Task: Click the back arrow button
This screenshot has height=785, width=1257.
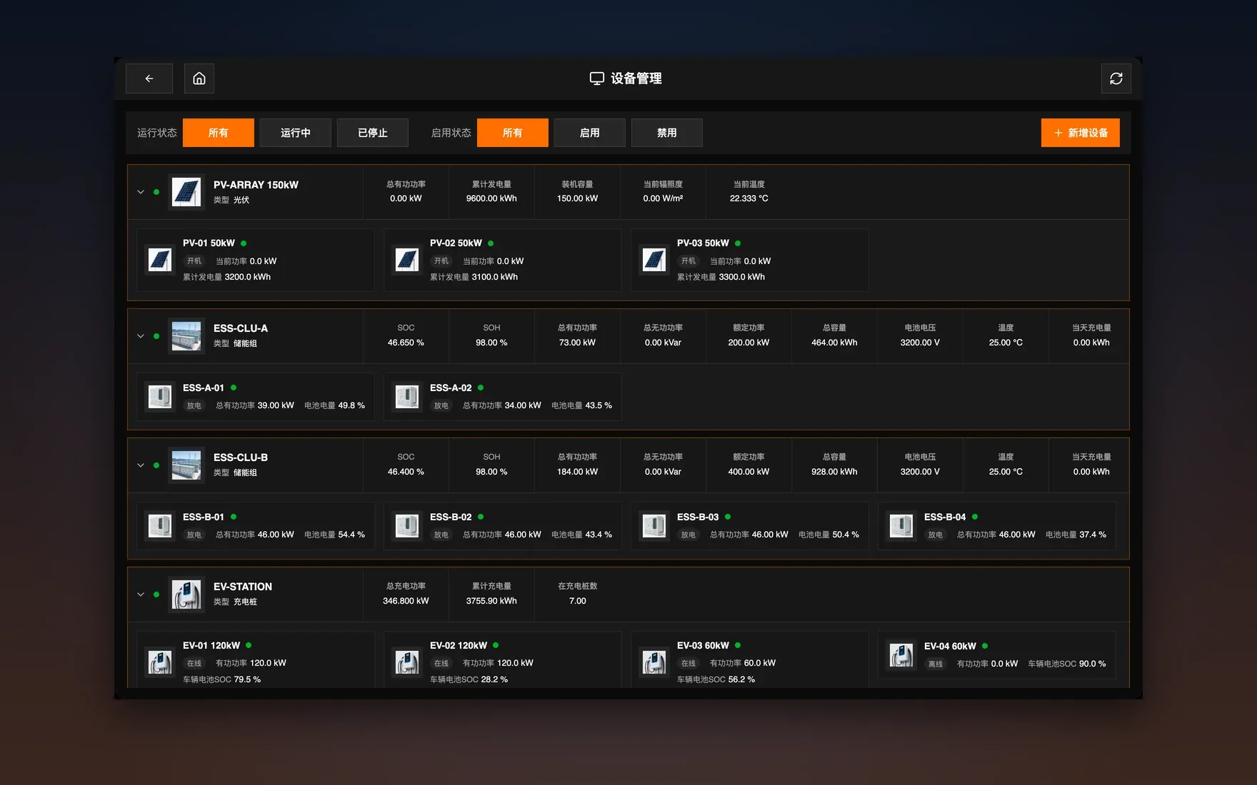Action: pos(149,78)
